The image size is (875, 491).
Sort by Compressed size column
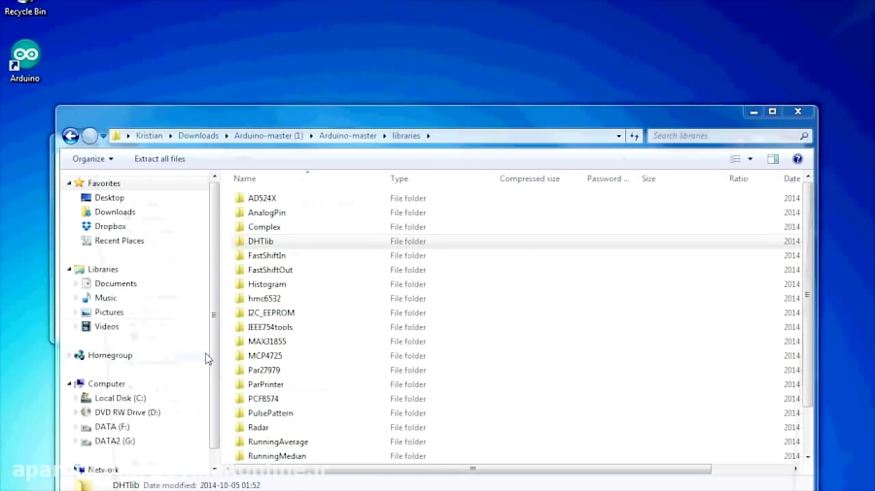pyautogui.click(x=530, y=179)
